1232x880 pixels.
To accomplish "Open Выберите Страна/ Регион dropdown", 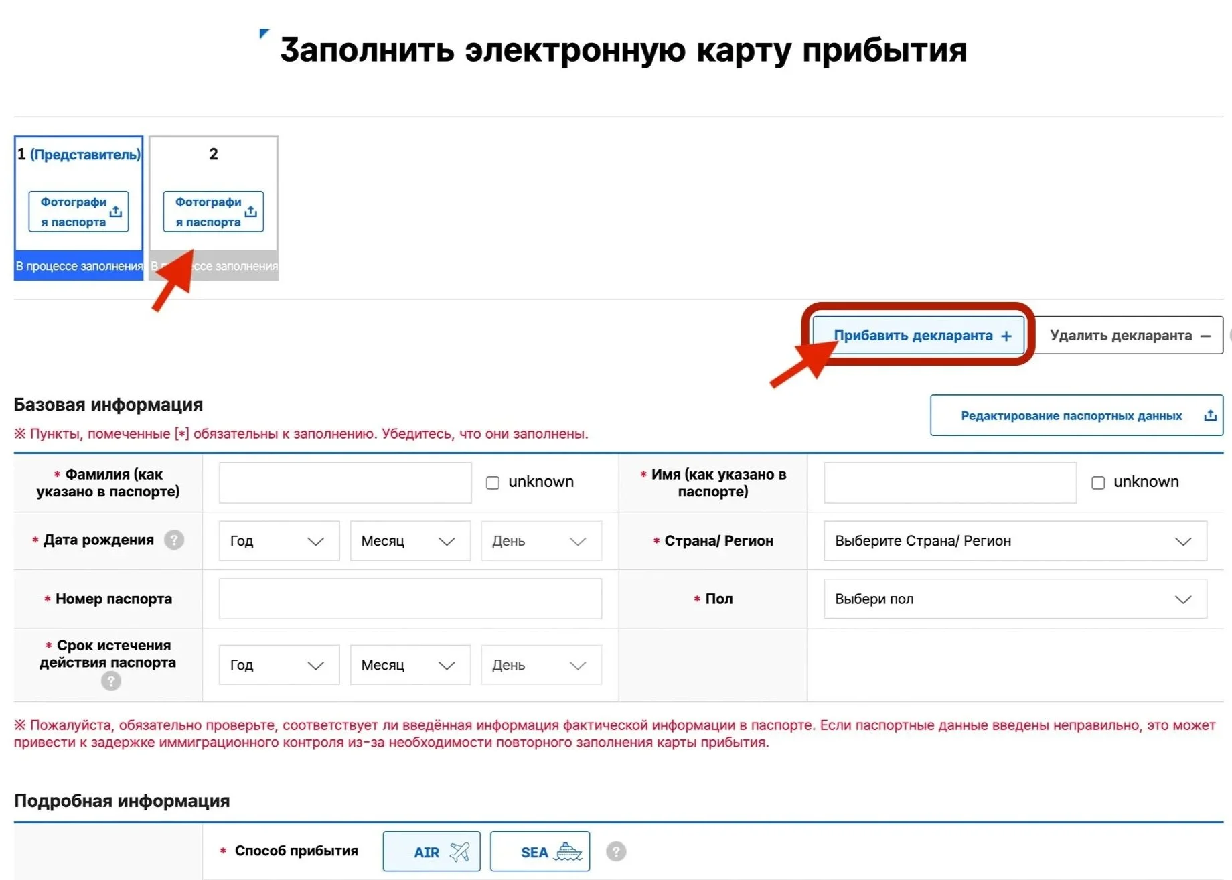I will 1015,541.
